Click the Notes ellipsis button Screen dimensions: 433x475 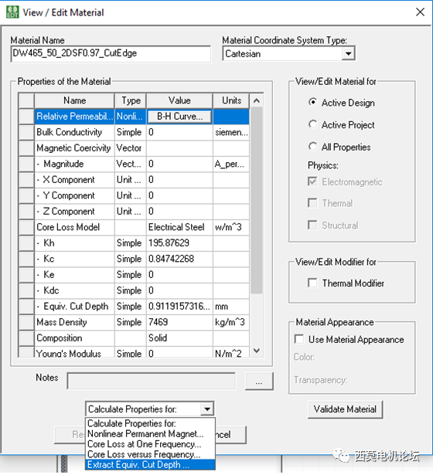[x=259, y=381]
